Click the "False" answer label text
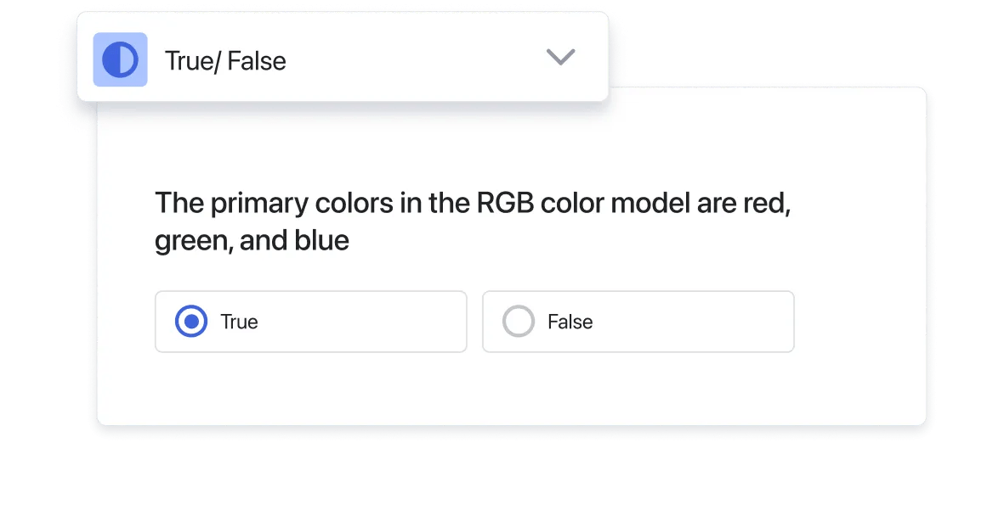Image resolution: width=987 pixels, height=527 pixels. [x=570, y=322]
